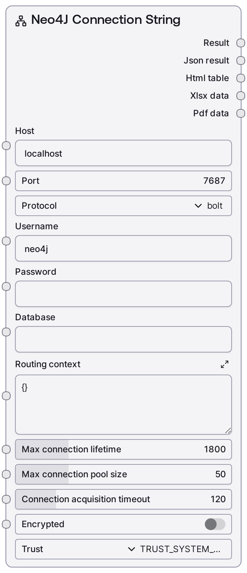Image resolution: width=247 pixels, height=573 pixels.
Task: Click the Routing context text area
Action: coord(123,405)
